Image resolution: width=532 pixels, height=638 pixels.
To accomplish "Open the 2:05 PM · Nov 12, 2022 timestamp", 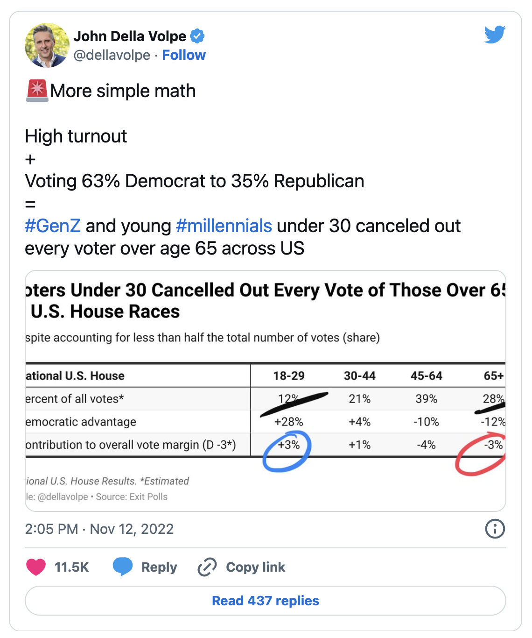I will point(99,529).
